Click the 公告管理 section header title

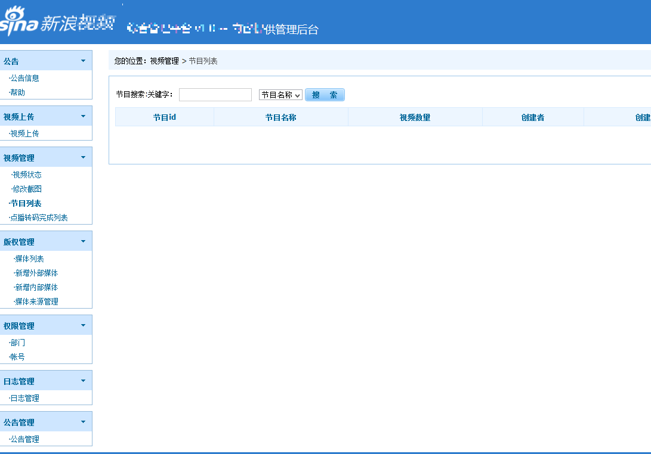[18, 422]
